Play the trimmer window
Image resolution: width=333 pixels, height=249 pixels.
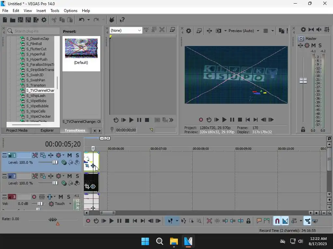(131, 120)
